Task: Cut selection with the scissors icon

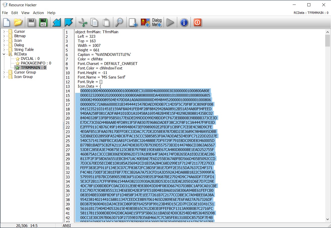Action: click(83, 22)
